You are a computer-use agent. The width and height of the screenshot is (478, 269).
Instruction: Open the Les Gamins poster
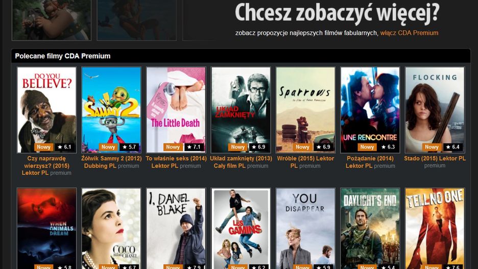coord(241,229)
